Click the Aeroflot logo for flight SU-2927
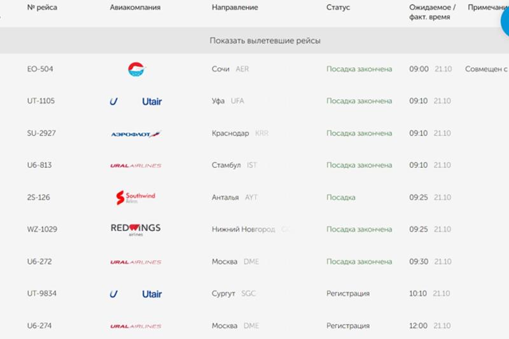The width and height of the screenshot is (509, 339). tap(136, 134)
